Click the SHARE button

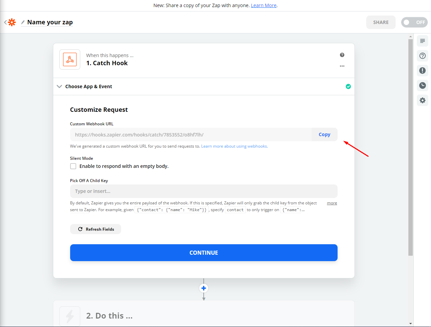[381, 22]
